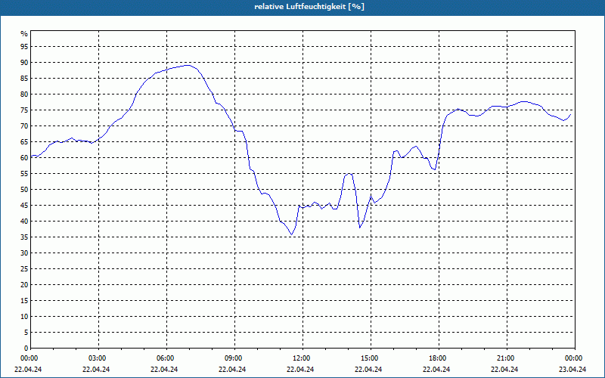Click the 09:00 time label

coord(234,358)
